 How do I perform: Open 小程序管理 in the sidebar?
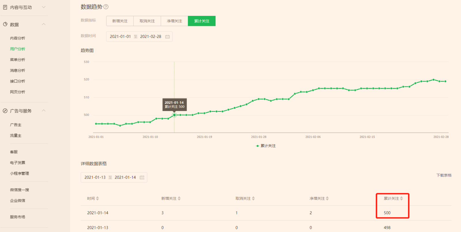[x=20, y=173]
